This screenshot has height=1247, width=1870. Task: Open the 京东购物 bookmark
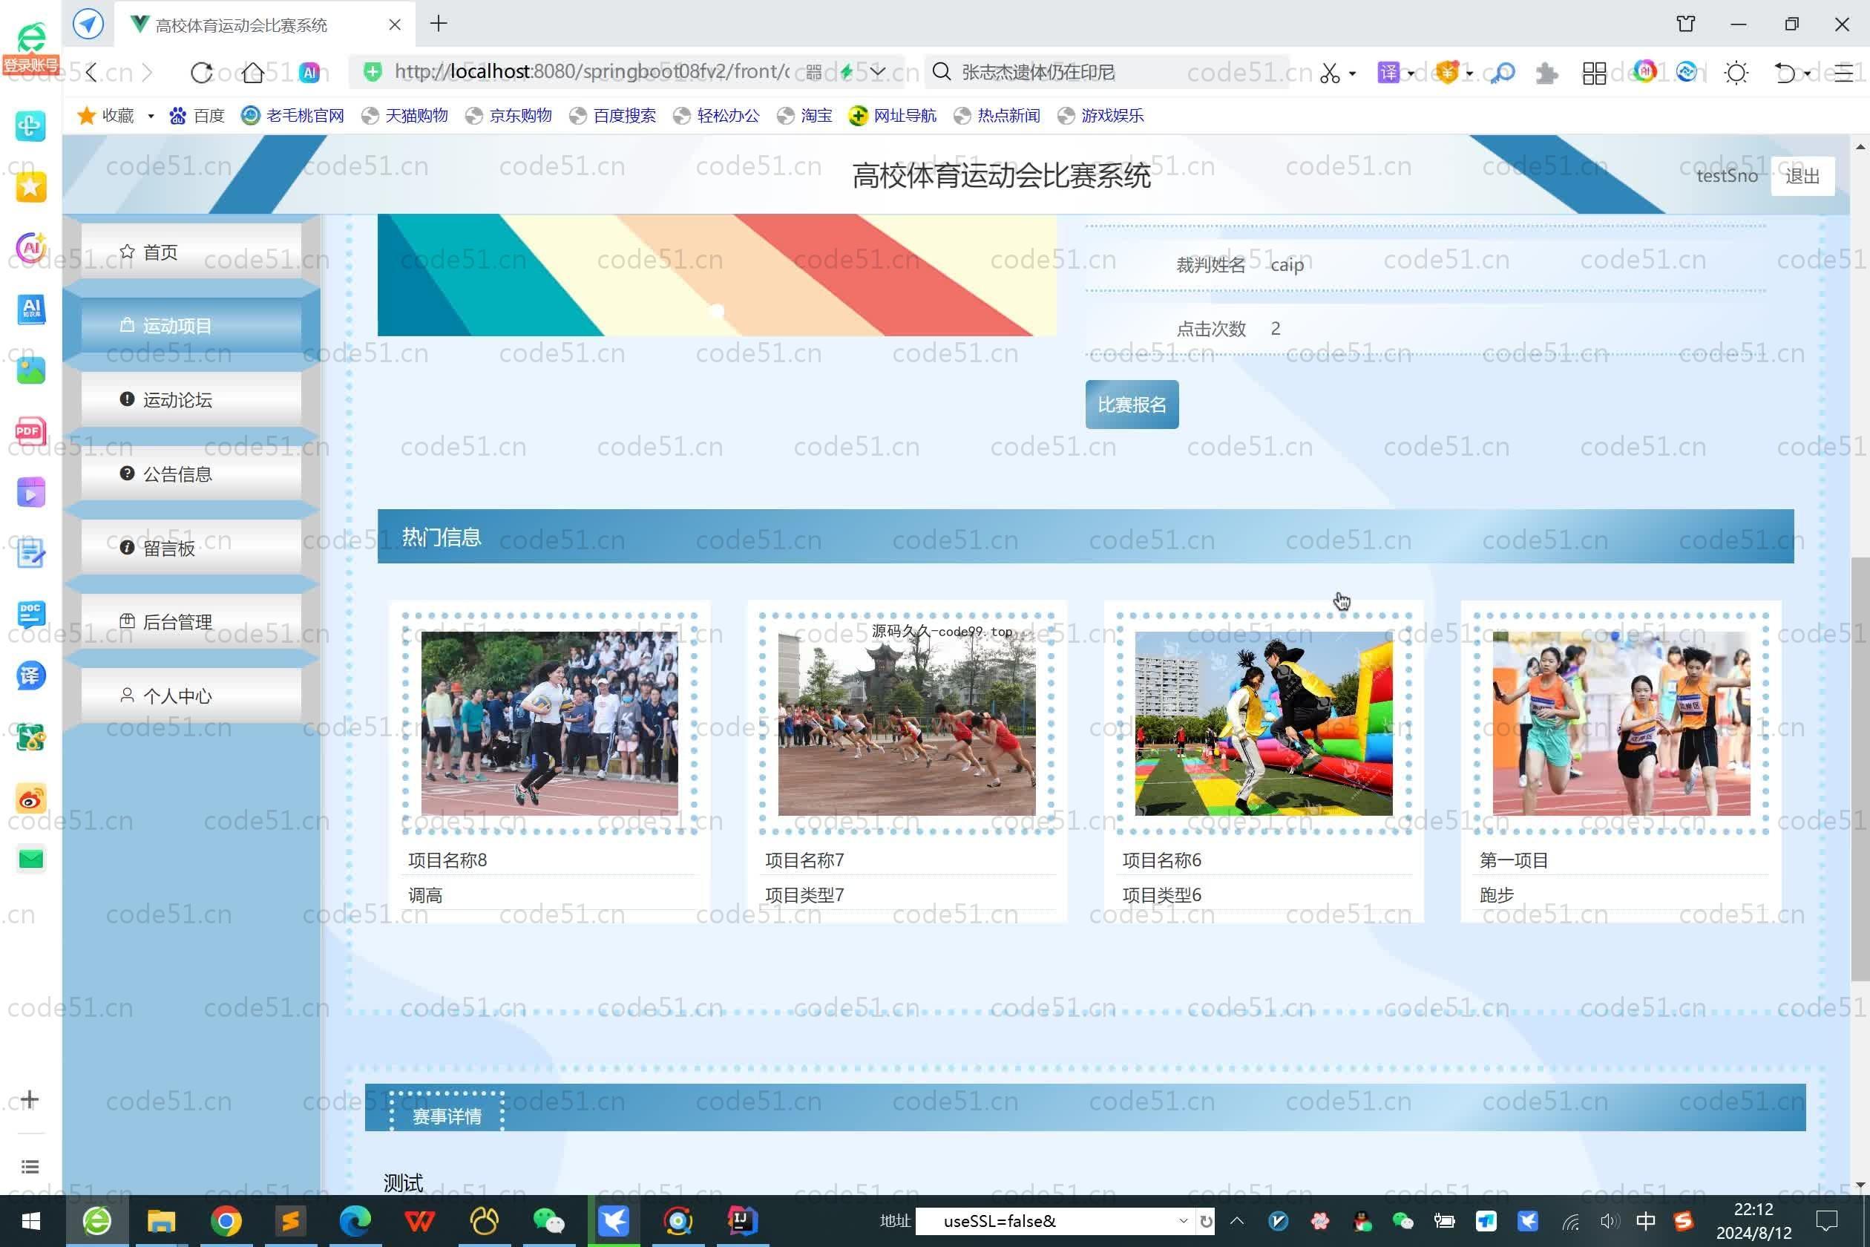509,116
